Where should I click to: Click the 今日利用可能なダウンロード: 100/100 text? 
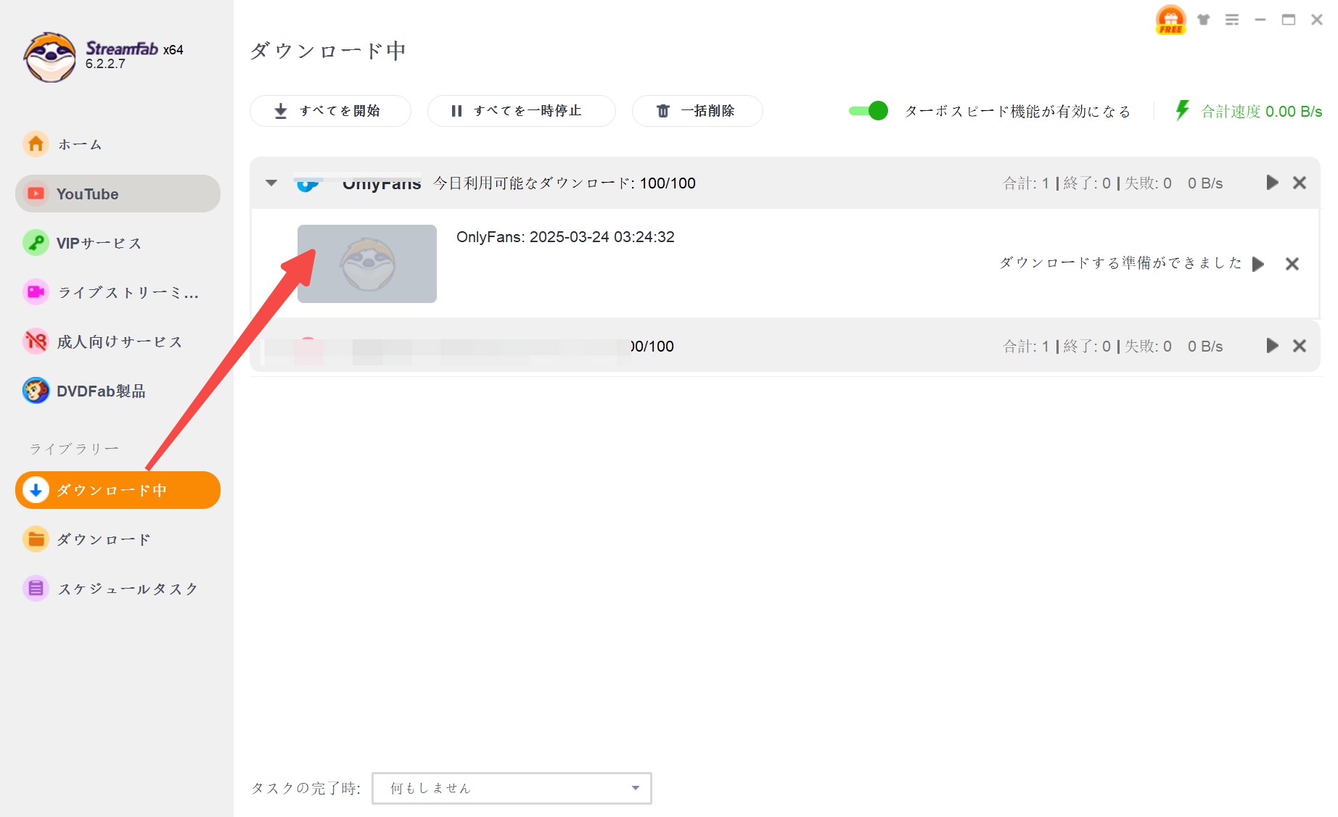(565, 183)
